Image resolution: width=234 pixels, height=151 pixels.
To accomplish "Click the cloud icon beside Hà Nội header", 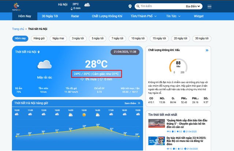I will [x=87, y=5].
